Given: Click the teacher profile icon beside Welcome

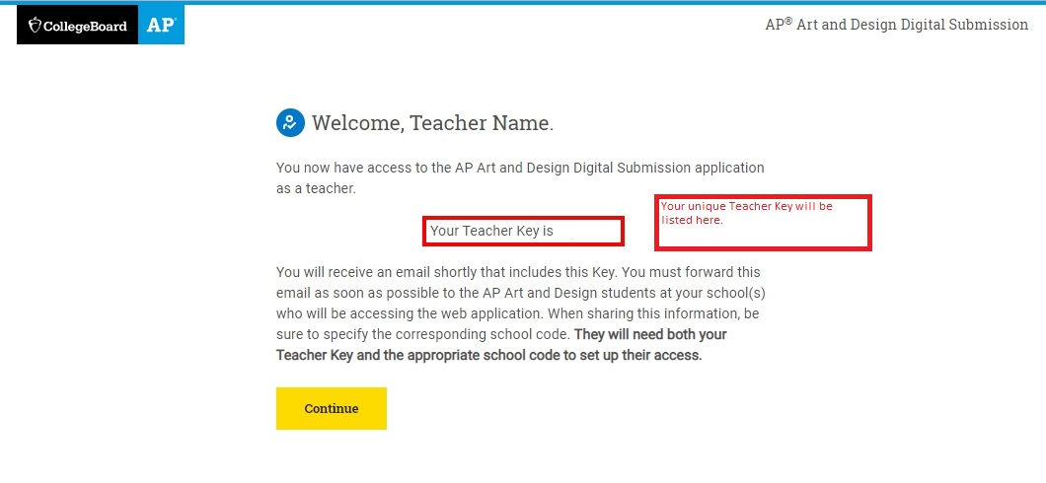Looking at the screenshot, I should [289, 122].
